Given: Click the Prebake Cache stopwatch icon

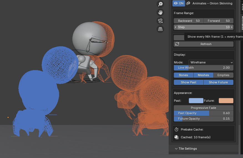Looking at the screenshot, I should (x=176, y=129).
